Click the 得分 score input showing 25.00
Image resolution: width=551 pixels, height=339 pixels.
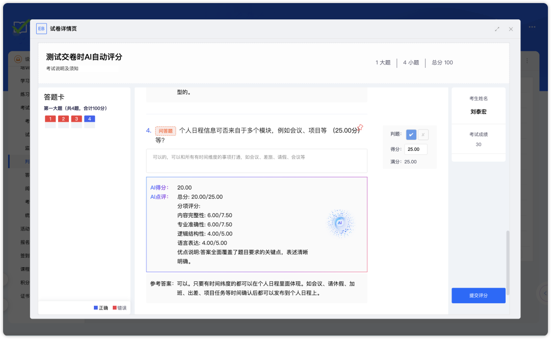tap(415, 149)
